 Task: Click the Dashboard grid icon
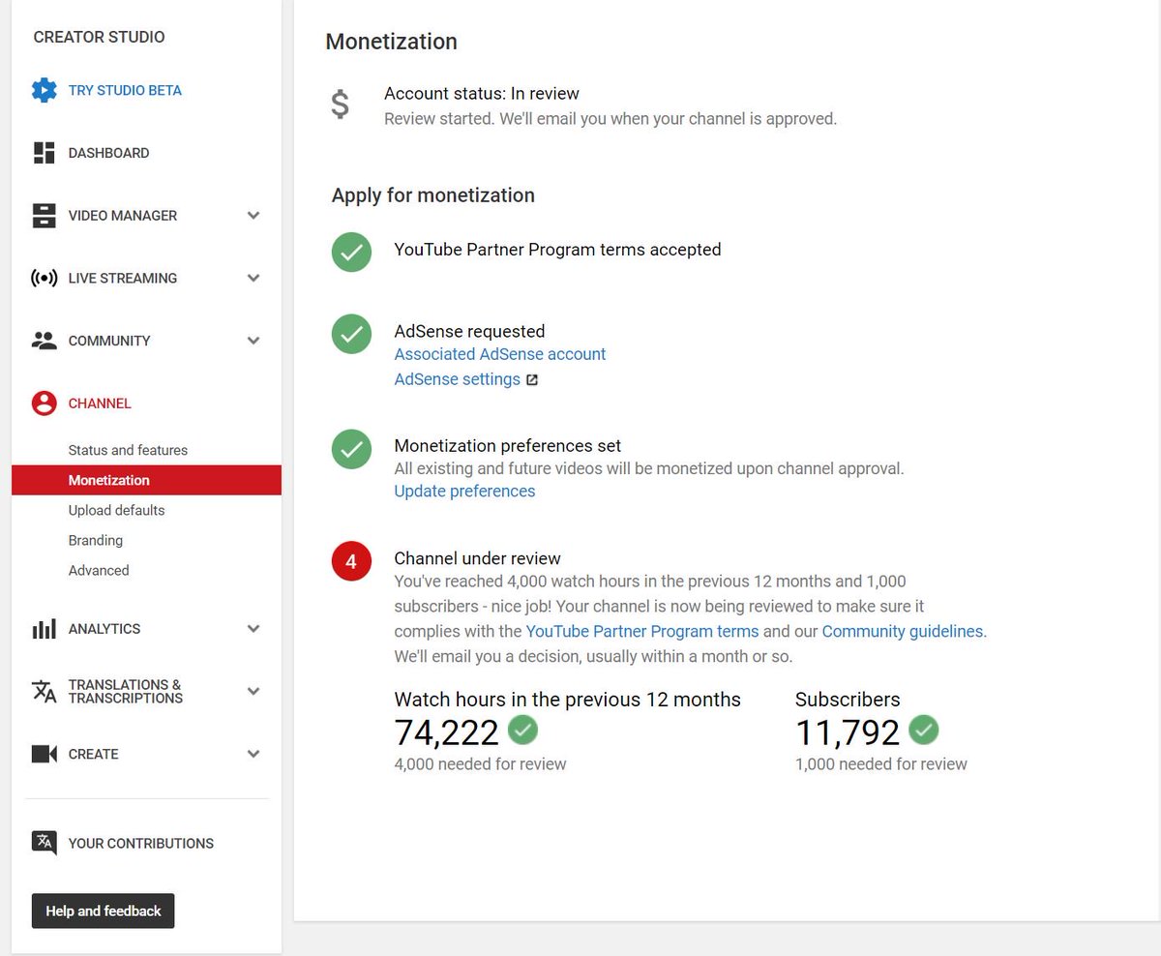[x=44, y=153]
